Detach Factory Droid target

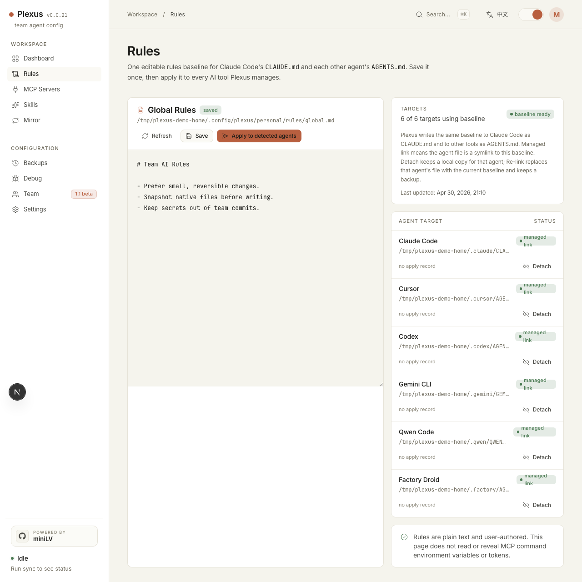tap(537, 505)
